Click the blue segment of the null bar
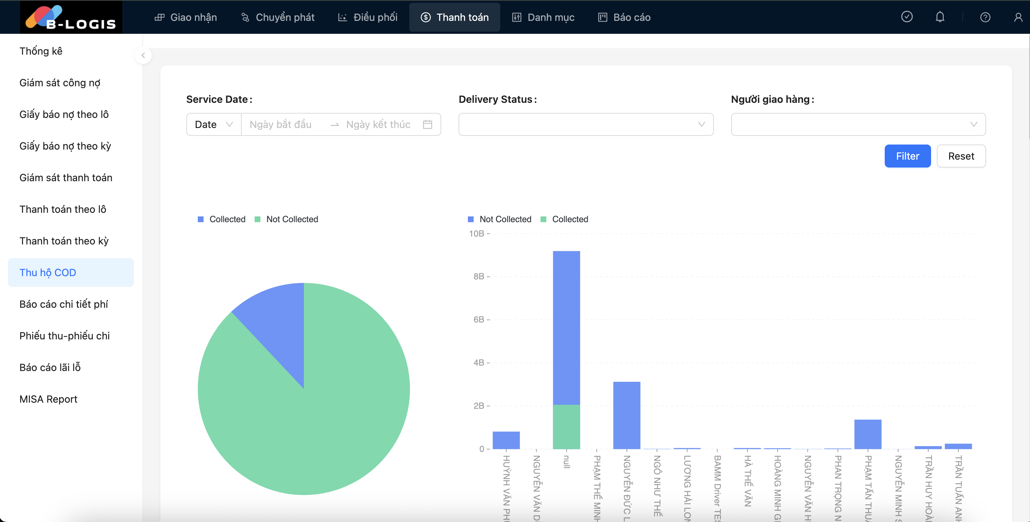Image resolution: width=1030 pixels, height=522 pixels. click(566, 328)
